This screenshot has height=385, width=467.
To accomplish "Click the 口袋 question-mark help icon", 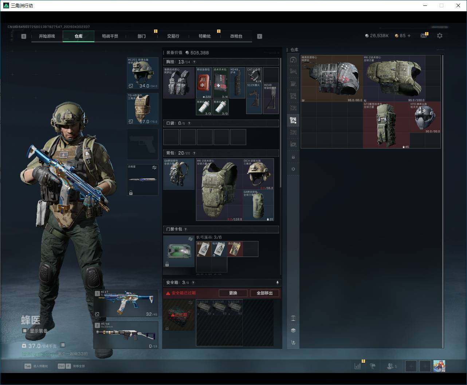I will 189,123.
